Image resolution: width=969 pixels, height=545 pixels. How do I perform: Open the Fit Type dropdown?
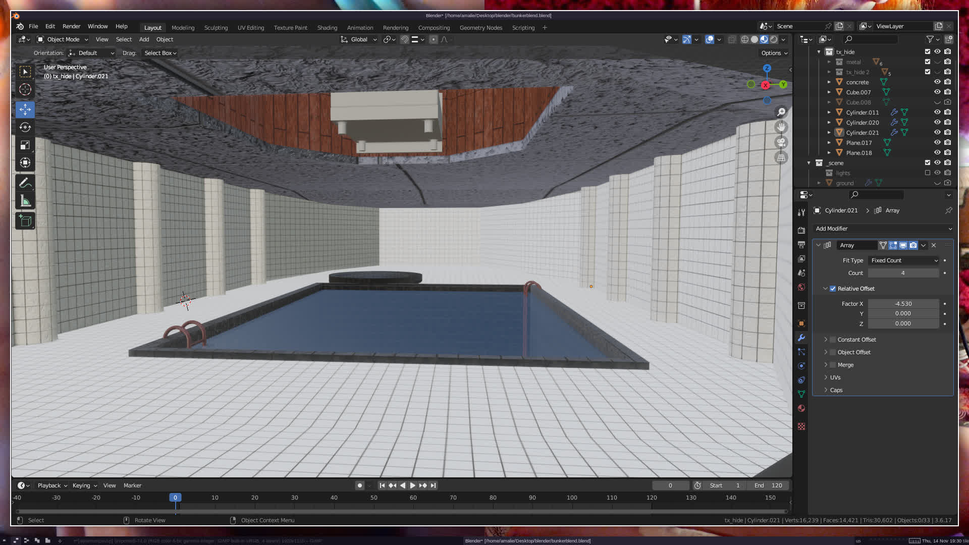click(x=903, y=260)
